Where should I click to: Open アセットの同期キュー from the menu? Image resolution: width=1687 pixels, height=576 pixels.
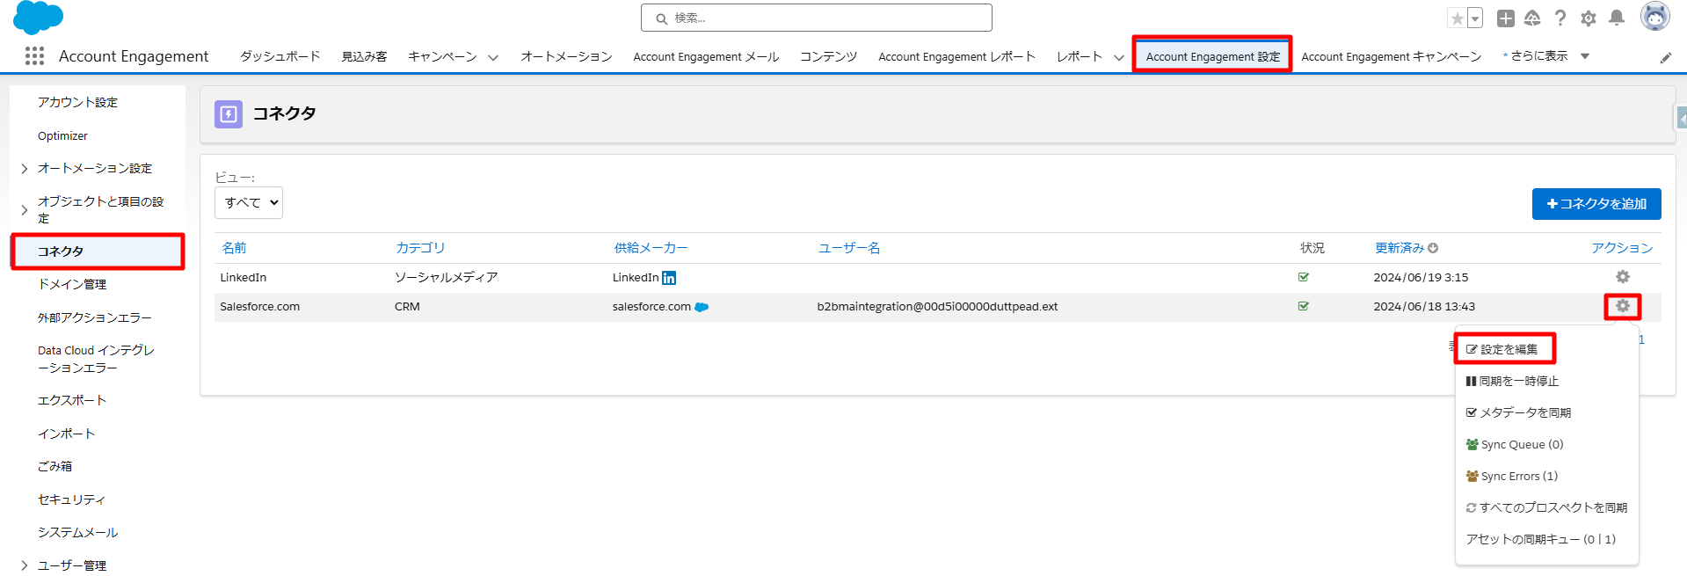point(1540,539)
